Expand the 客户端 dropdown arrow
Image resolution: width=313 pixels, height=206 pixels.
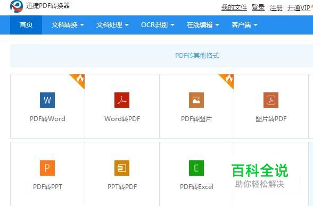256,25
